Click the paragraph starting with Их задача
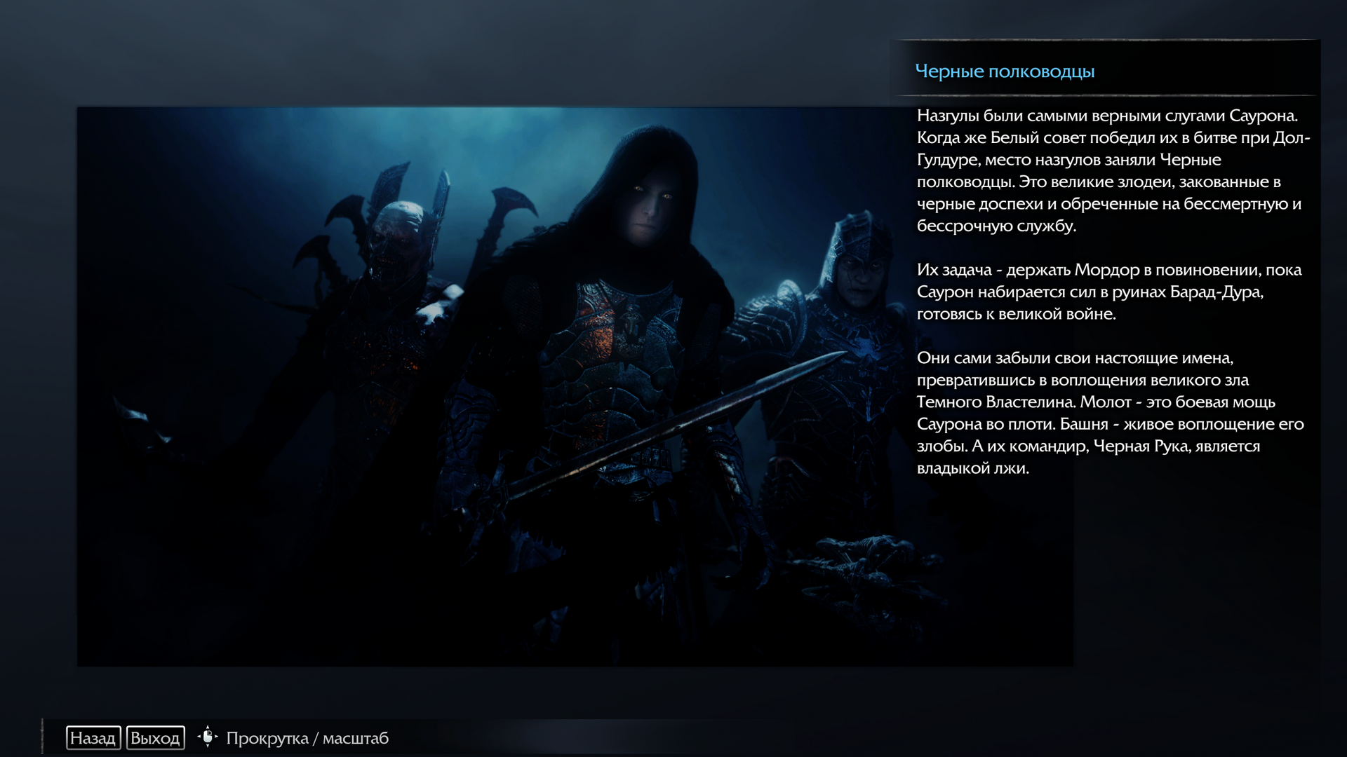This screenshot has width=1347, height=757. pos(1108,292)
